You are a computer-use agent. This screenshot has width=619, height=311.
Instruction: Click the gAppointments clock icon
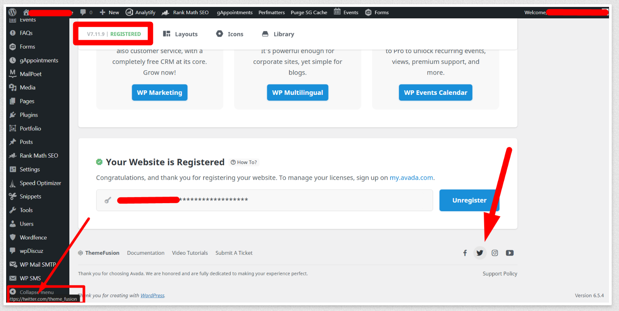coord(13,60)
